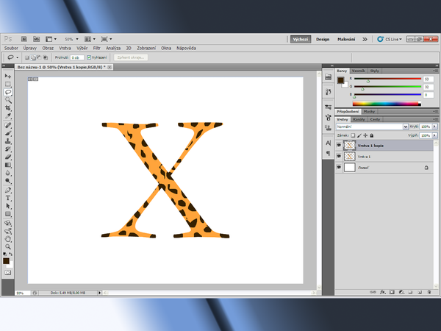Hide the Vrstva 1 kopie layer
The image size is (441, 331).
(339, 146)
